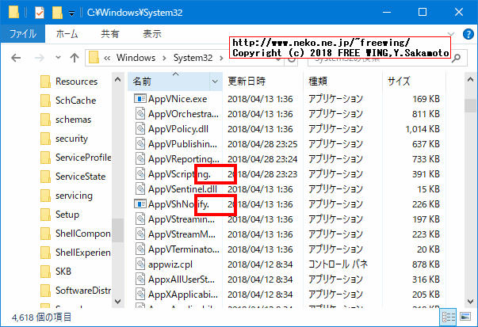Click the AppVOrchestra file icon
The width and height of the screenshot is (478, 327).
point(140,113)
